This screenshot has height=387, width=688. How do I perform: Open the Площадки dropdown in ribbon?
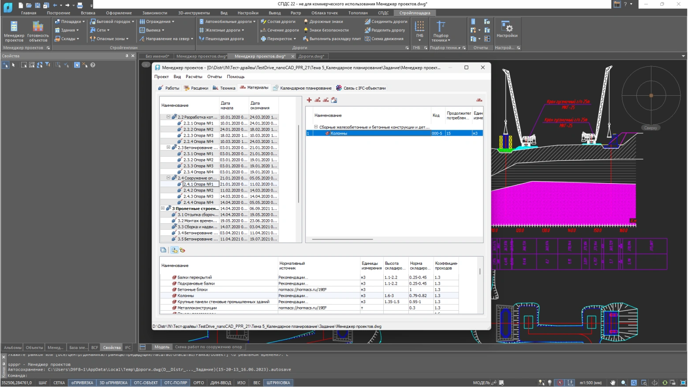[70, 22]
